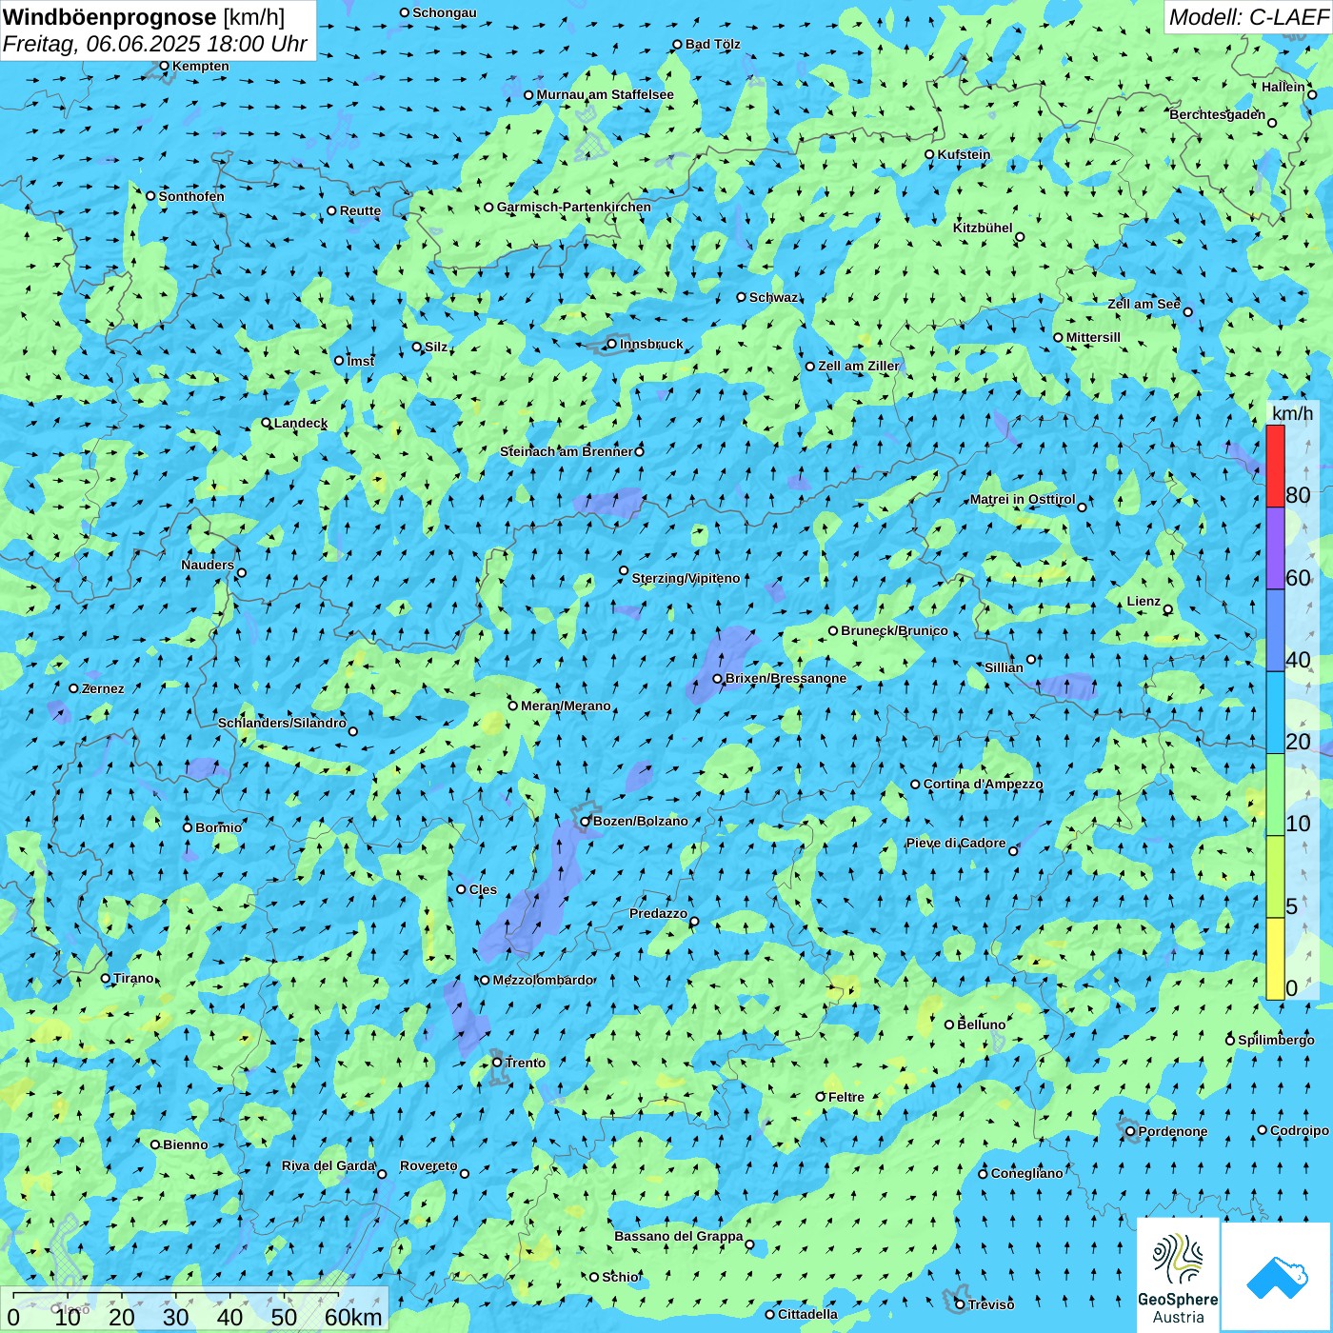Click the Cittadella label
1333x1333 pixels.
[x=808, y=1314]
